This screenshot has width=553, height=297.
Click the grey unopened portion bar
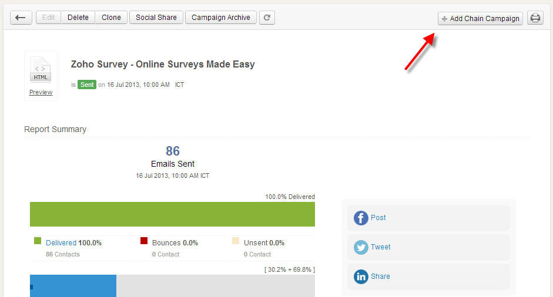tap(216, 286)
